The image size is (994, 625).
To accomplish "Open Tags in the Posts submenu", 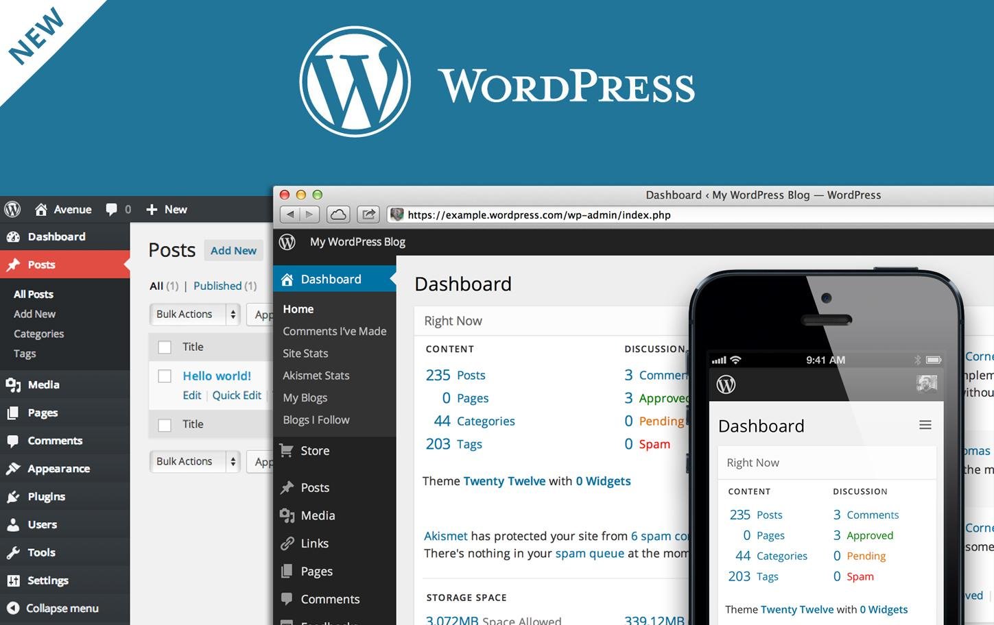I will coord(25,354).
